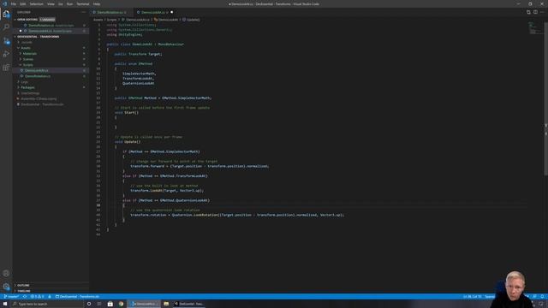Screen dimensions: 548x308
Task: Select DemoLookAt.cs in the Open Editors list
Action: [x=50, y=31]
